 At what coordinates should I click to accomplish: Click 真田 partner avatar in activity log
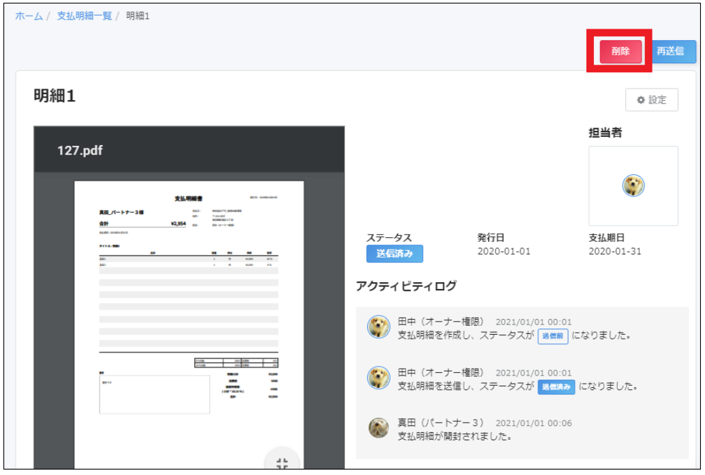tap(379, 427)
